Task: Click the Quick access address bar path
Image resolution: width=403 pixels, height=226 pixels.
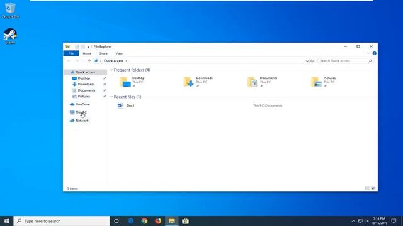Action: pyautogui.click(x=113, y=61)
